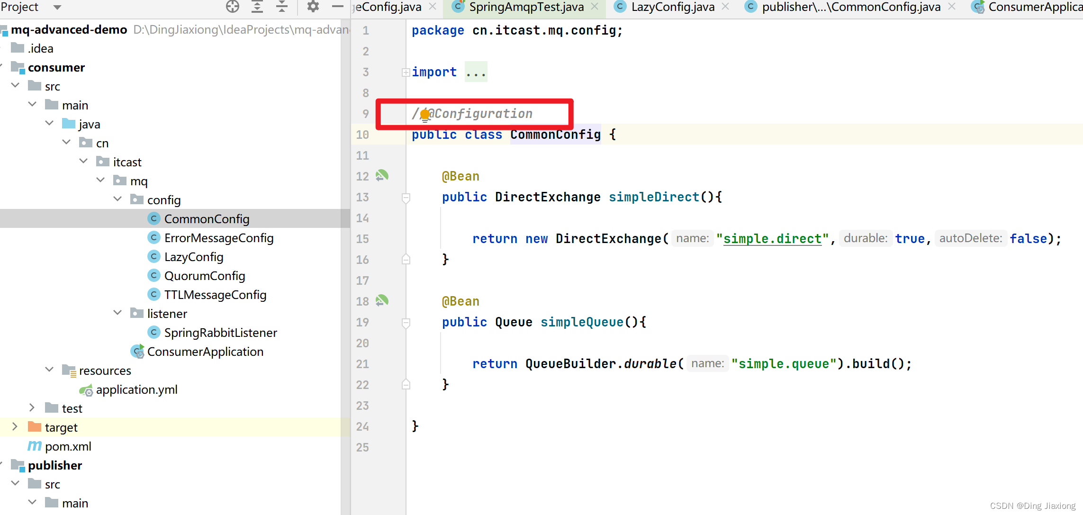Click the simpleQueue method name
The image size is (1083, 515).
[582, 322]
